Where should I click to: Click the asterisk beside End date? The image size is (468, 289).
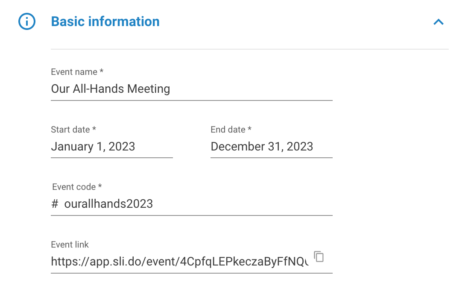coord(249,129)
